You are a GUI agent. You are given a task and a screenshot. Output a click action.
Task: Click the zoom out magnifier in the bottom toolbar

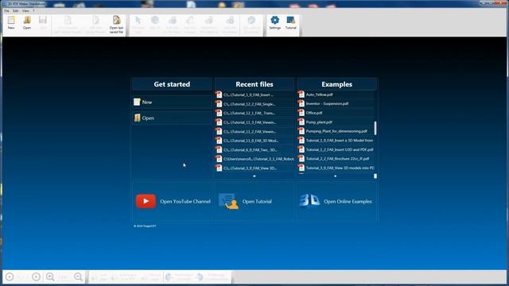point(78,276)
